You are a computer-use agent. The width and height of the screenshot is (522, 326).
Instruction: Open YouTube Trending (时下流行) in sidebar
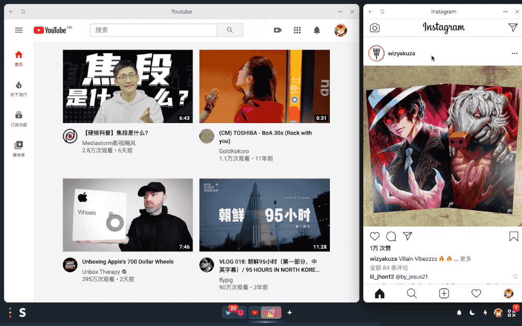tap(19, 89)
